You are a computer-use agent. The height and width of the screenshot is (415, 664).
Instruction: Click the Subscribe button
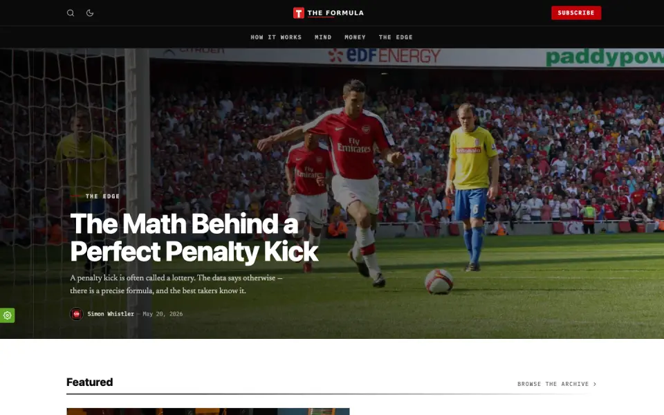point(576,12)
